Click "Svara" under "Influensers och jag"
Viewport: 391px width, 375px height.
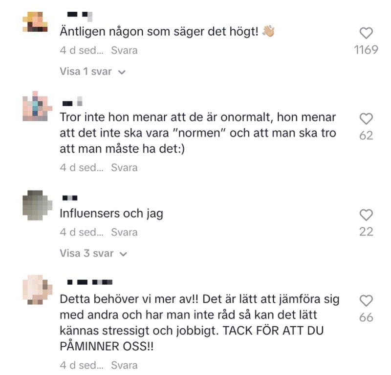124,233
